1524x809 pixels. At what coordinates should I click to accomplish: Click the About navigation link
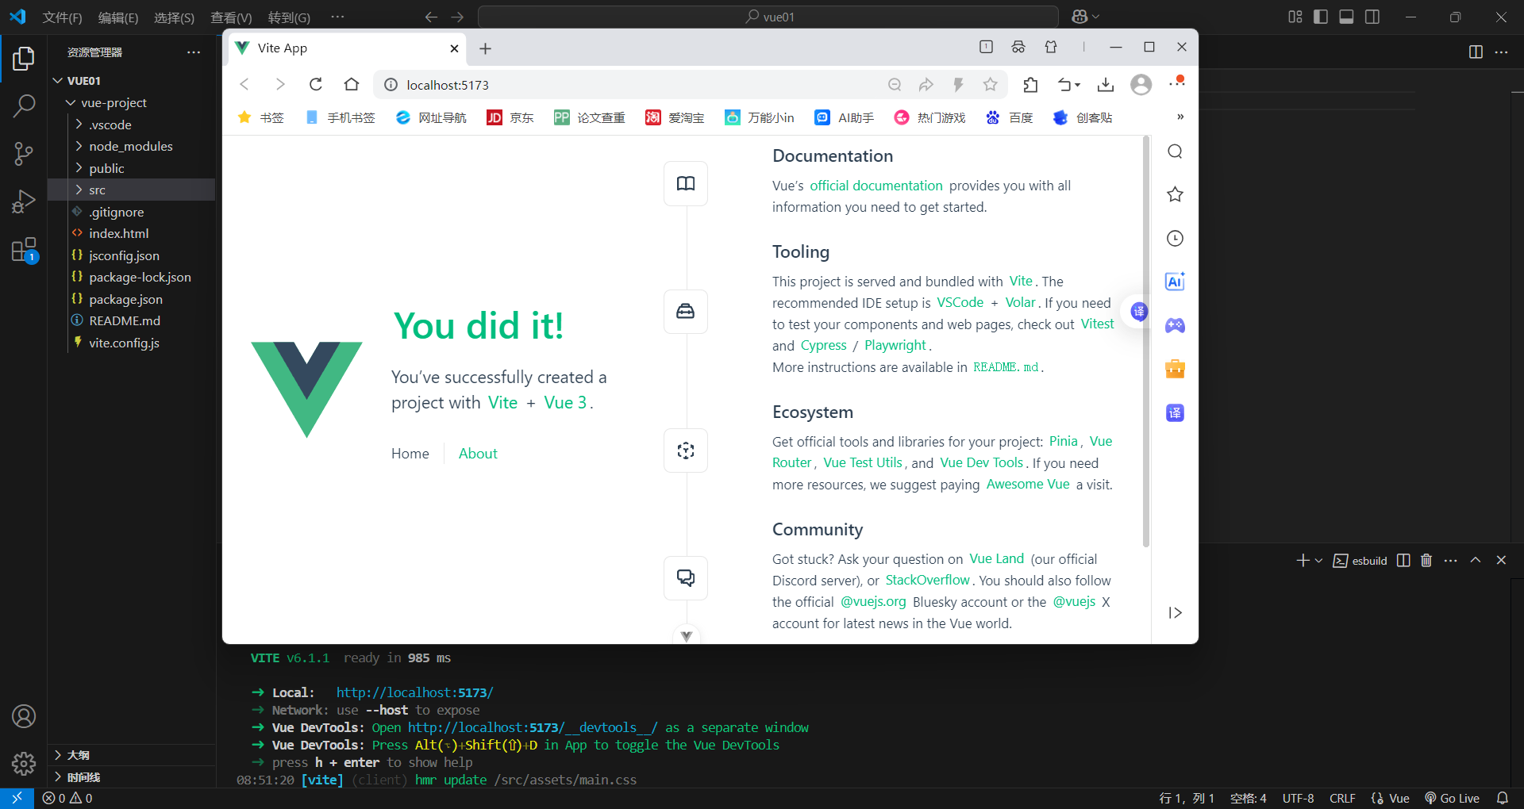coord(478,454)
